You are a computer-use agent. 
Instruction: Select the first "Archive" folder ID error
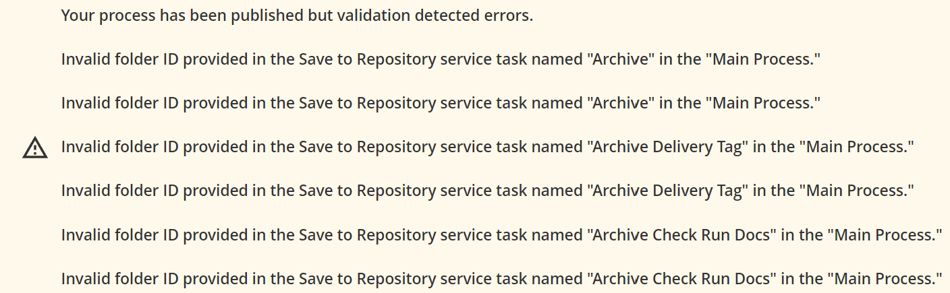coord(441,59)
